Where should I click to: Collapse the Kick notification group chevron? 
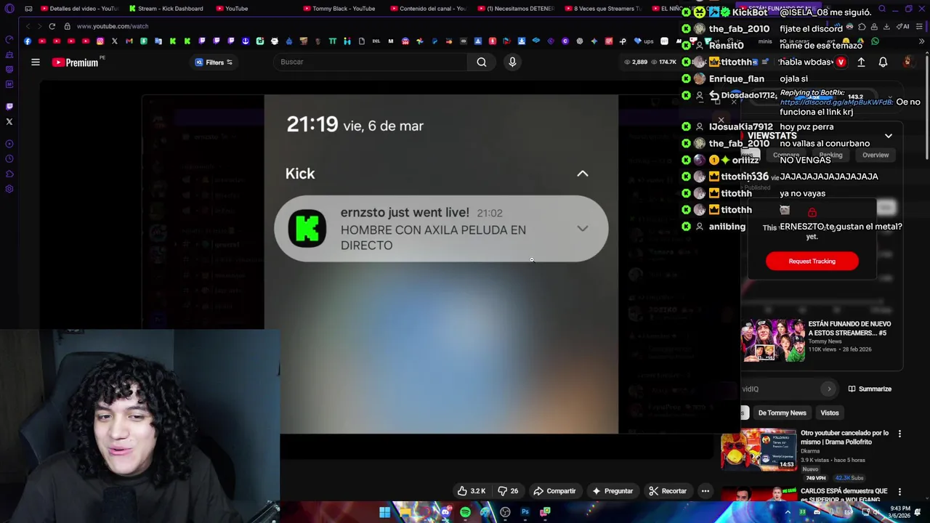point(583,174)
